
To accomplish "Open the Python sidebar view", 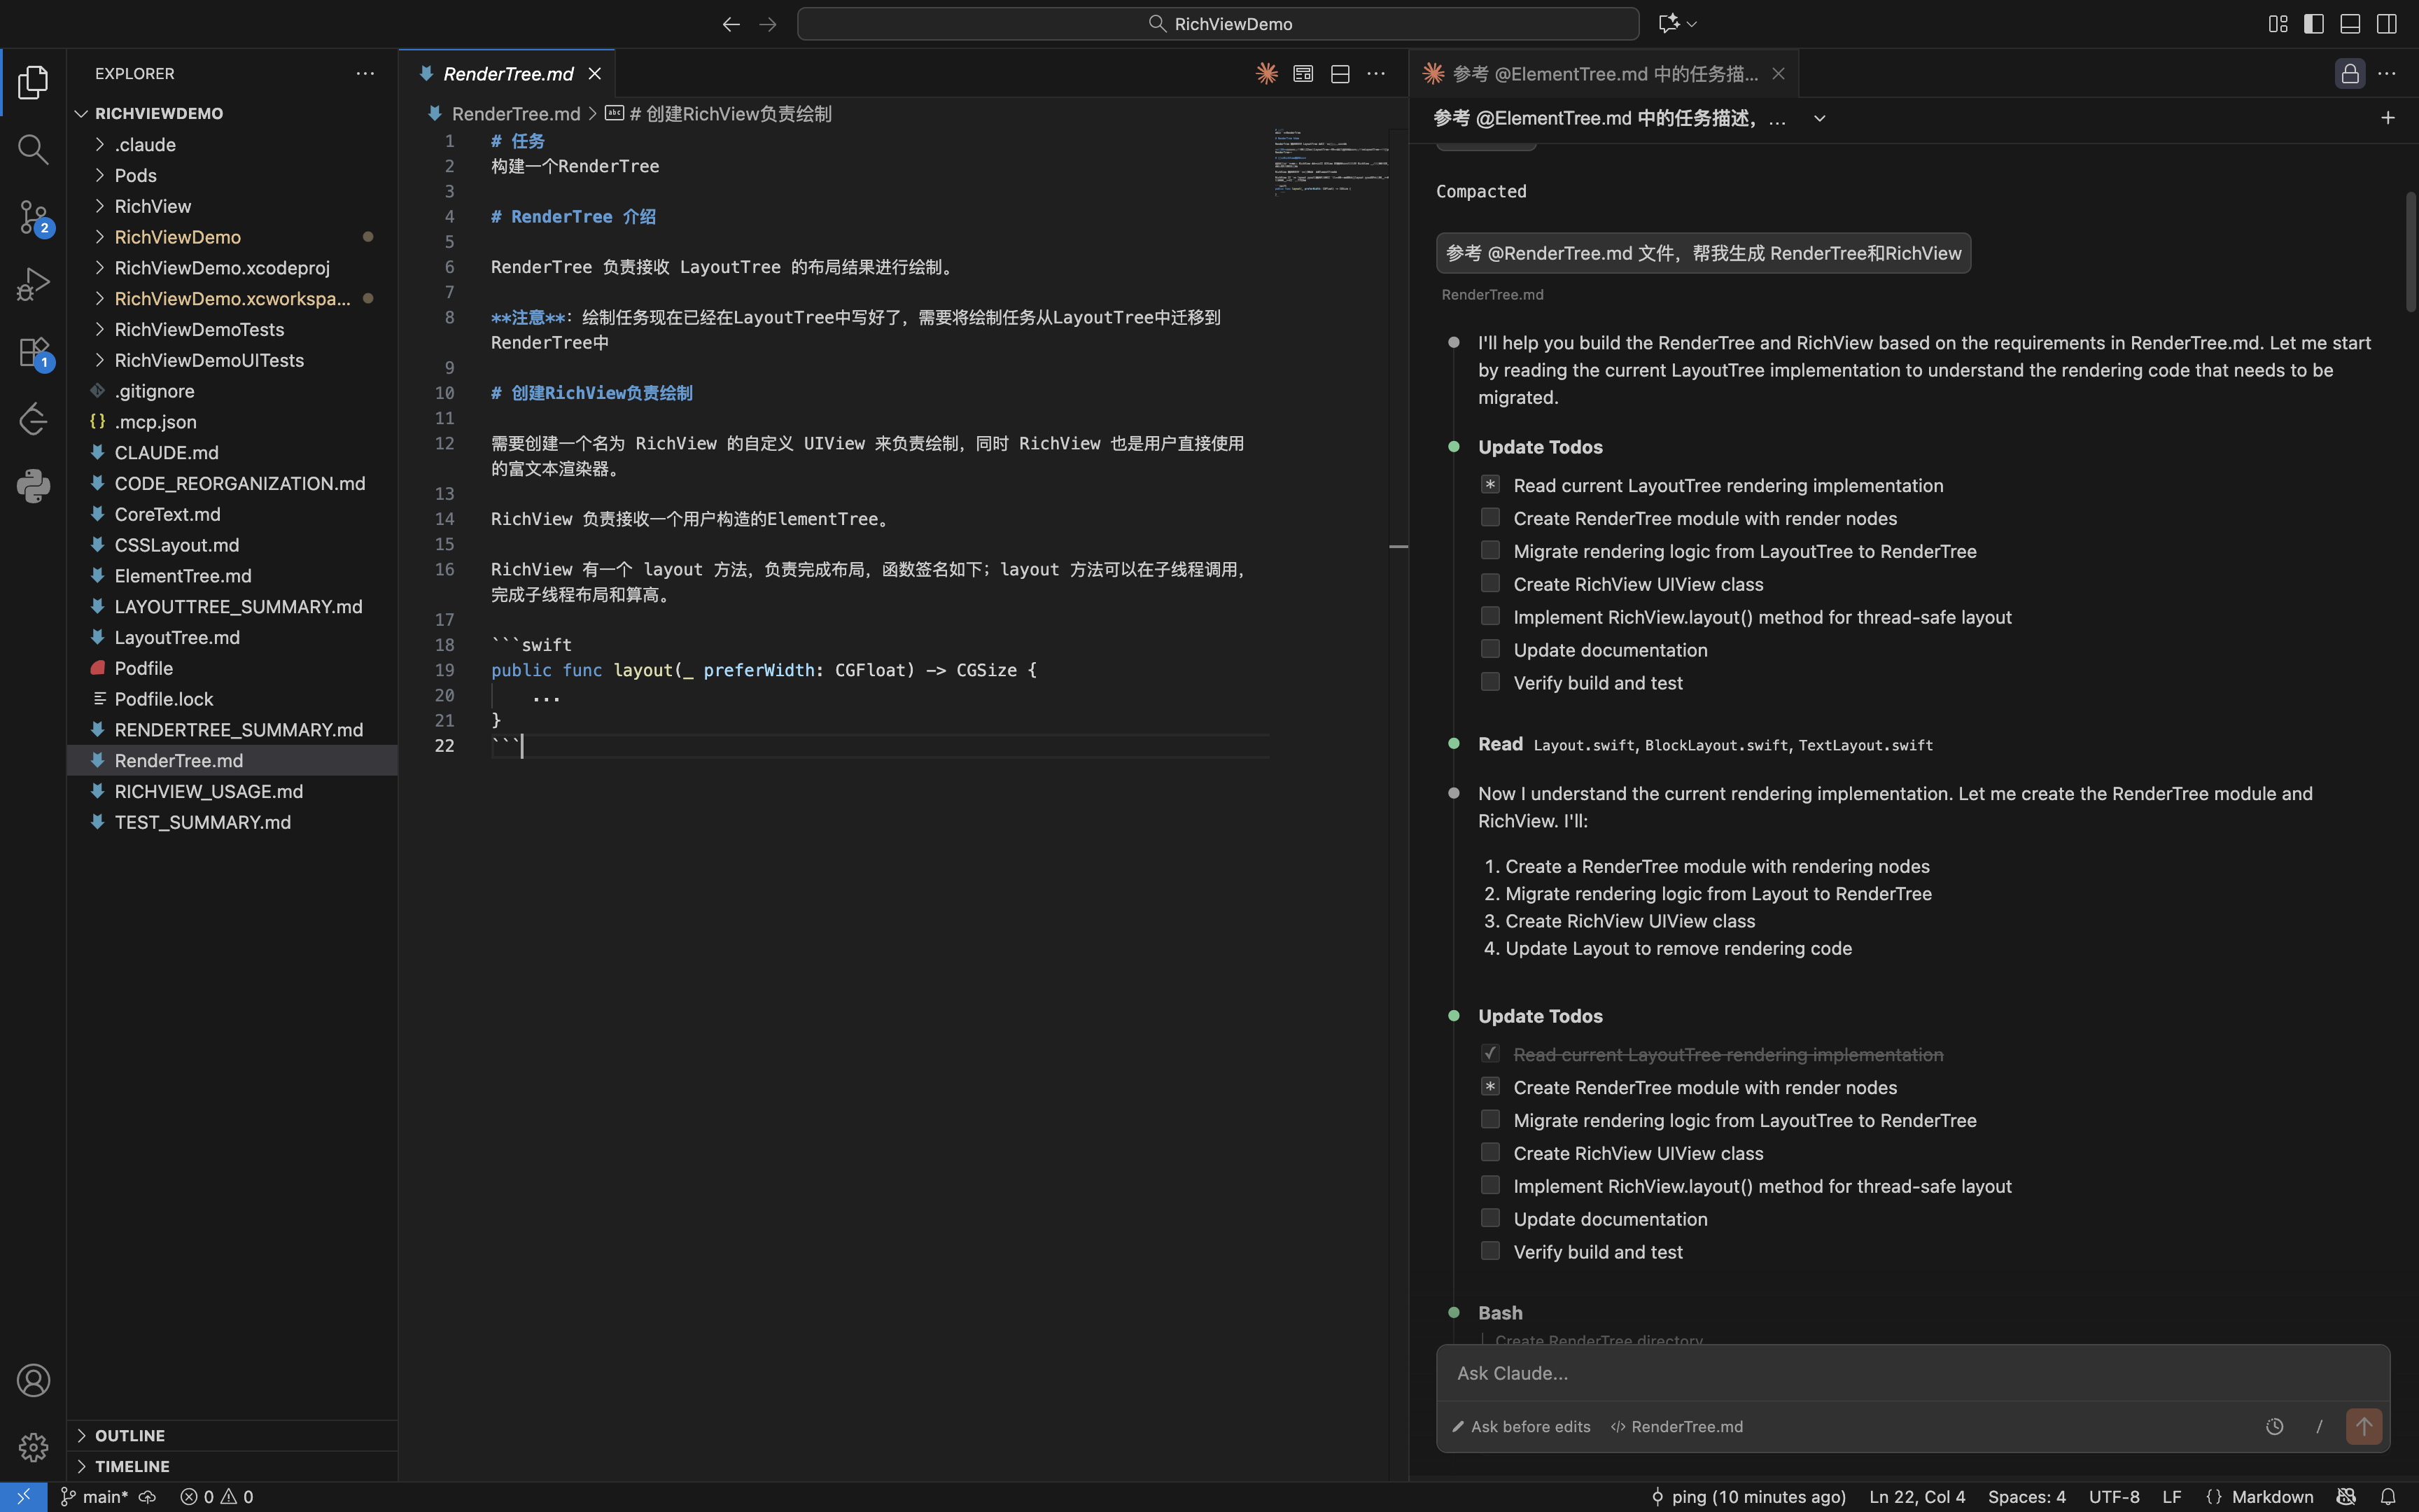I will pyautogui.click(x=33, y=486).
